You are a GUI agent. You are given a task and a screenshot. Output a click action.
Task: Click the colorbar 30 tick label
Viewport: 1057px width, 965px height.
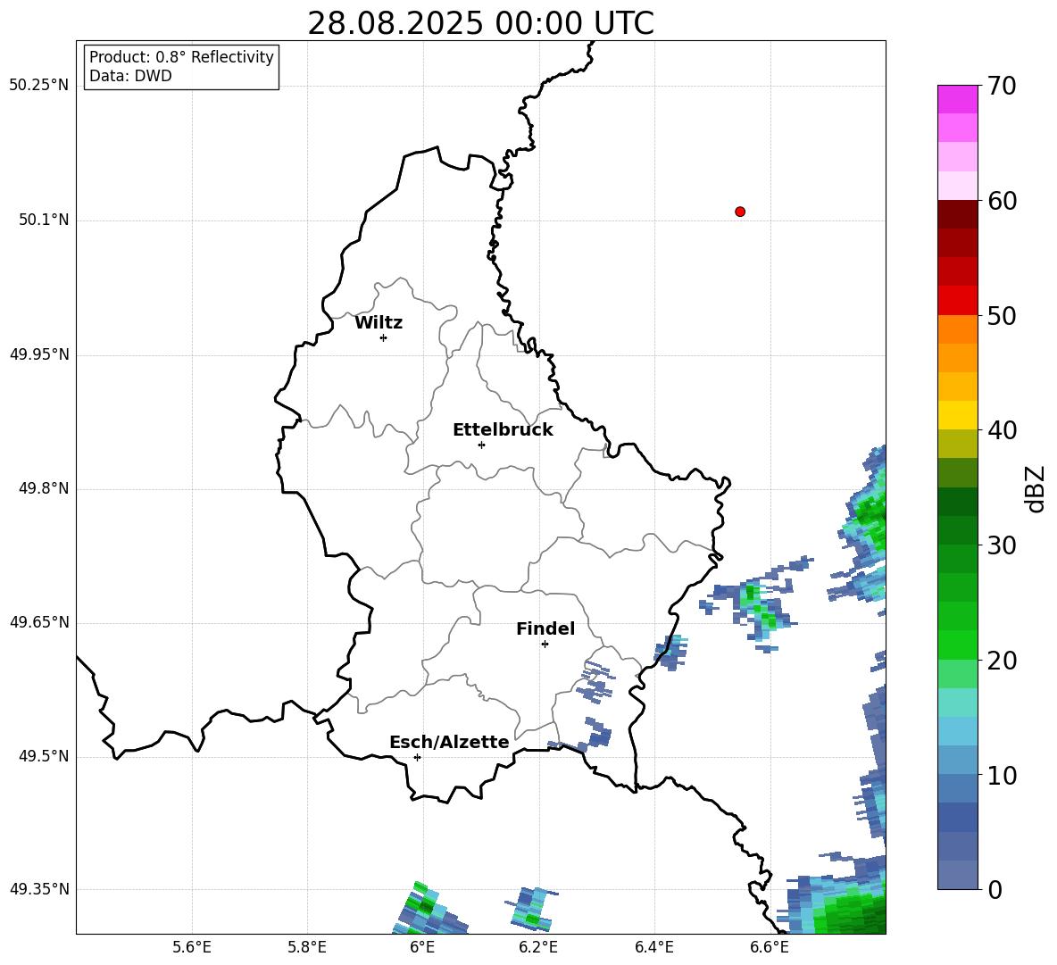click(x=1002, y=545)
